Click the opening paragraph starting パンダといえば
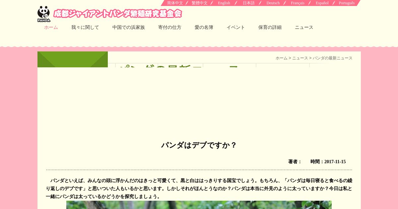398x209 pixels. (x=199, y=188)
